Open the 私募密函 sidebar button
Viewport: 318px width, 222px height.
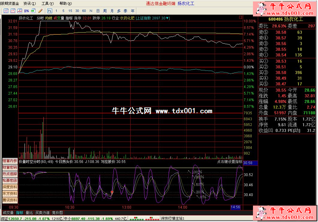(x=10, y=181)
